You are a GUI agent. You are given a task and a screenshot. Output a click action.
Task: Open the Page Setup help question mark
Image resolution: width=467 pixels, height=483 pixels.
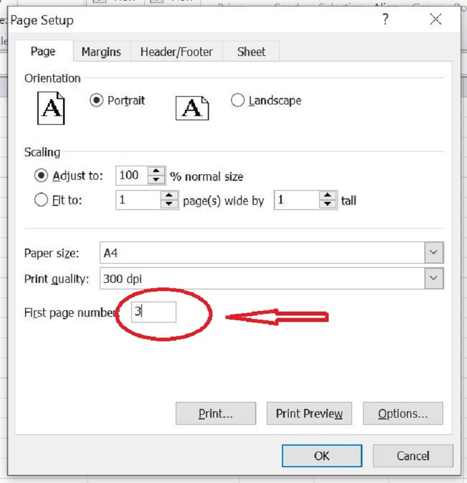[x=385, y=19]
